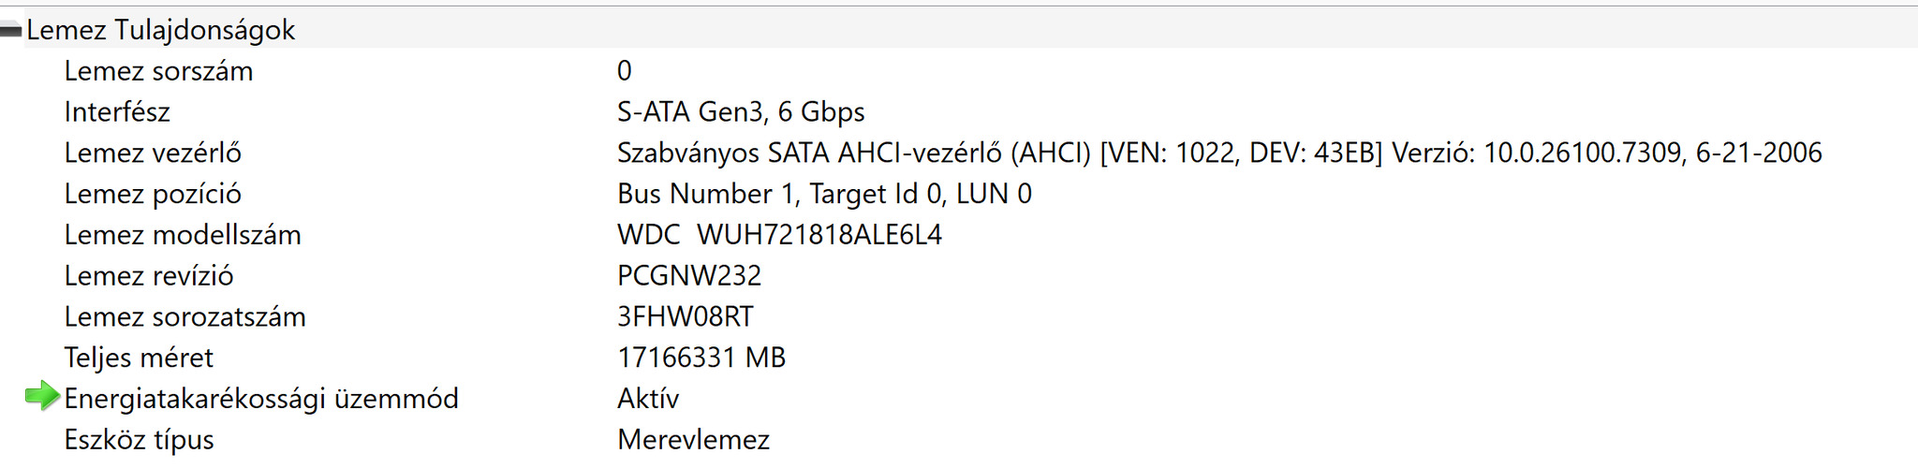
Task: Click the 3FHW08RT serial number value
Action: click(x=685, y=317)
